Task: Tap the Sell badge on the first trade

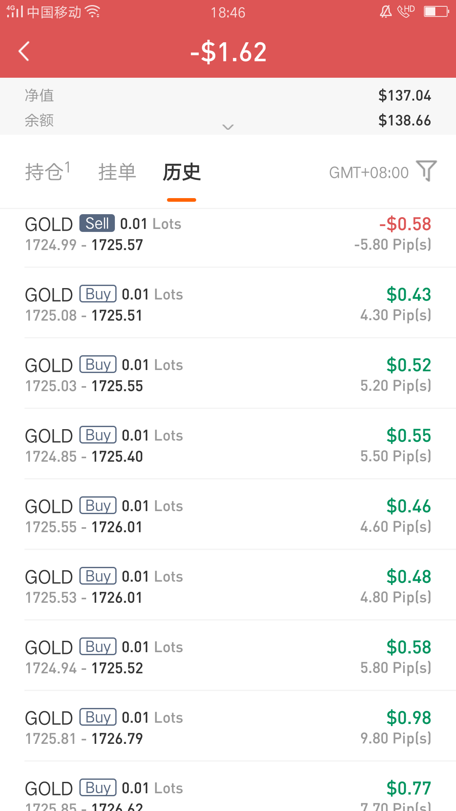Action: tap(97, 223)
